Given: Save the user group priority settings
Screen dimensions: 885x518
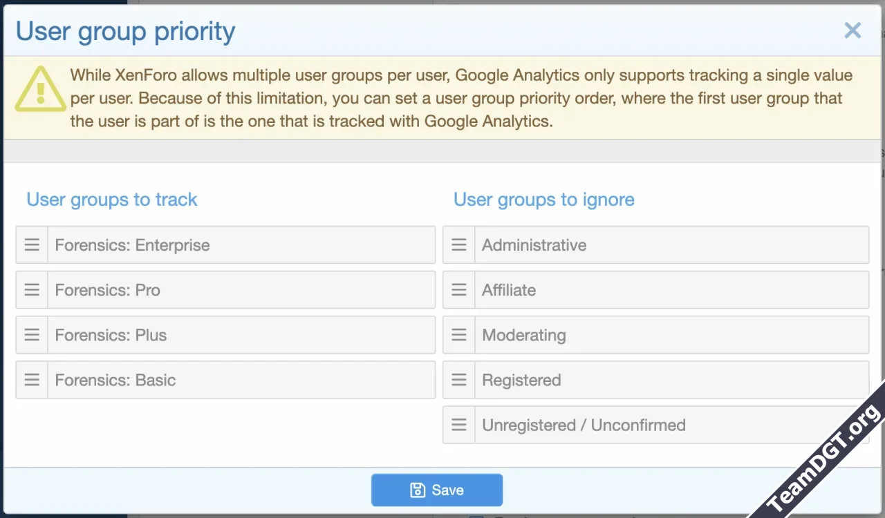Looking at the screenshot, I should tap(437, 490).
